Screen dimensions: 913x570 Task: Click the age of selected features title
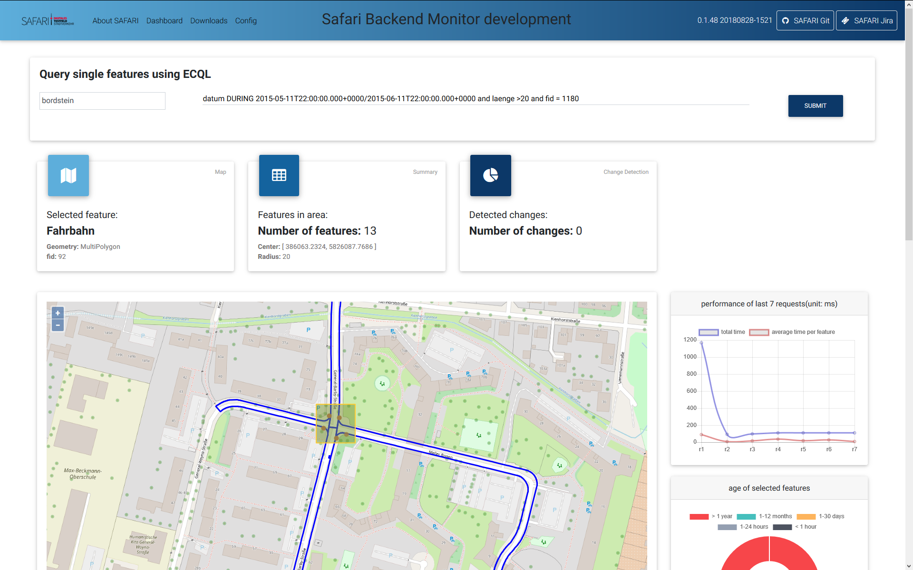pos(769,488)
